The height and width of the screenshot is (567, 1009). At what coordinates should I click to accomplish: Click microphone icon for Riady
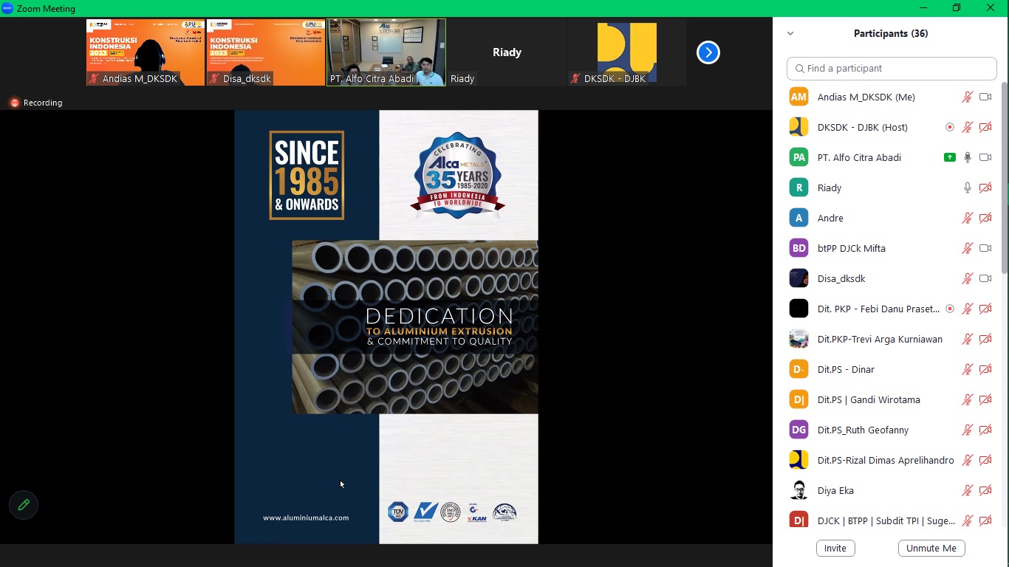[967, 188]
